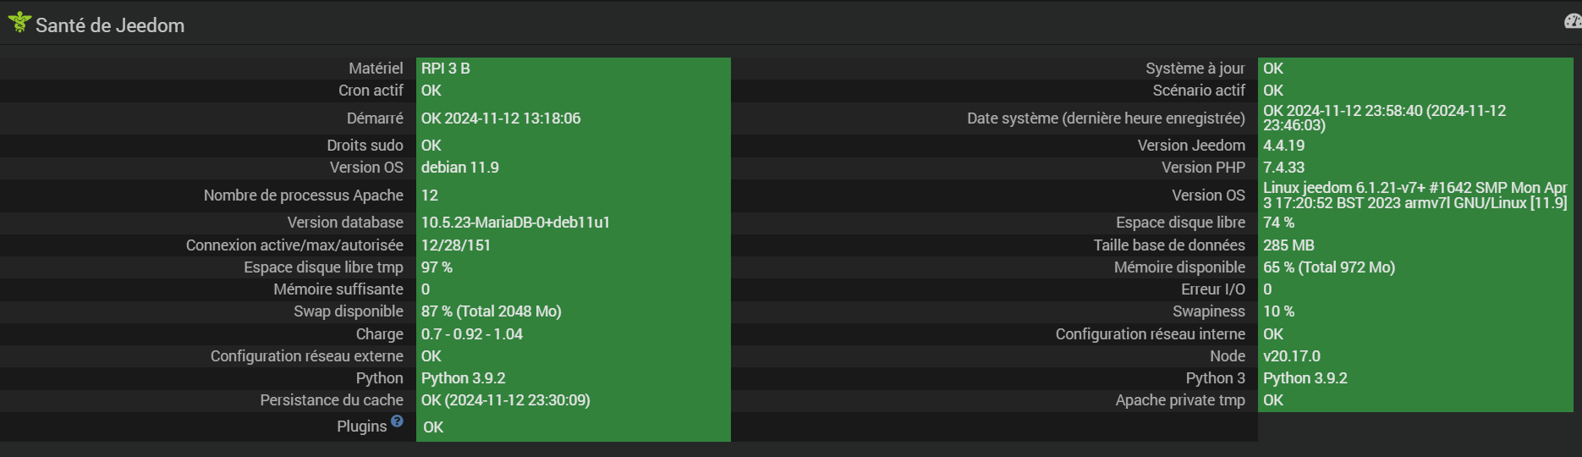
Task: Click the Plugins OK status cell
Action: (433, 427)
